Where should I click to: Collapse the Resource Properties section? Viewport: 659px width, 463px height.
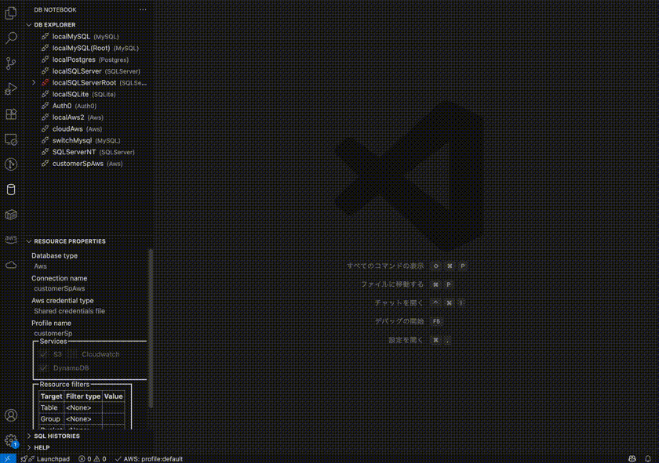pyautogui.click(x=28, y=241)
